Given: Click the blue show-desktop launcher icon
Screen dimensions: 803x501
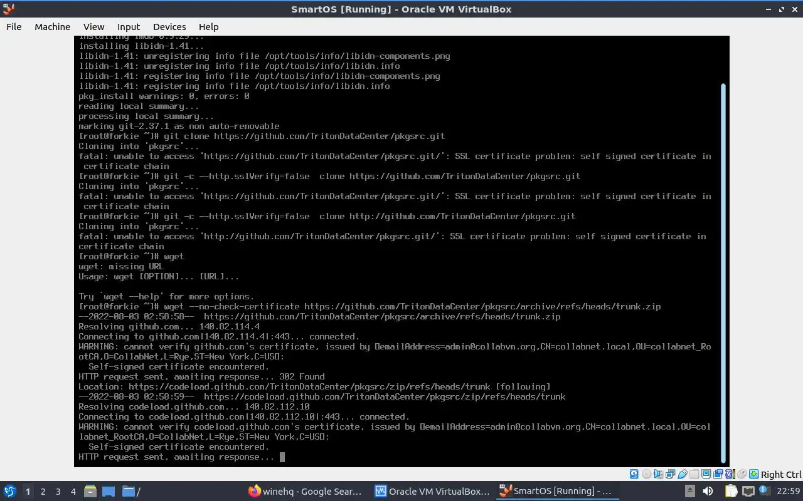Looking at the screenshot, I should [x=109, y=492].
